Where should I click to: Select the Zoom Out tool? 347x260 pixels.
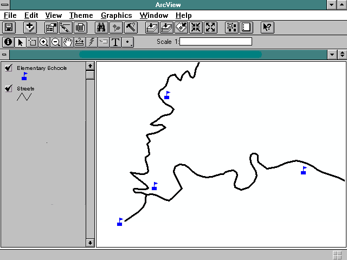point(55,42)
